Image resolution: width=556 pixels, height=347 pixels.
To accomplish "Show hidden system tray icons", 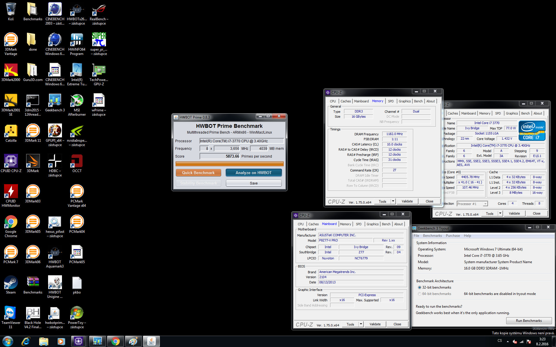I will pos(508,342).
